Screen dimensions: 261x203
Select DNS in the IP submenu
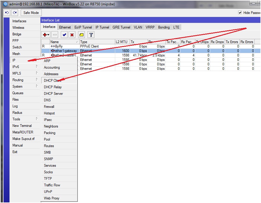coord(59,100)
